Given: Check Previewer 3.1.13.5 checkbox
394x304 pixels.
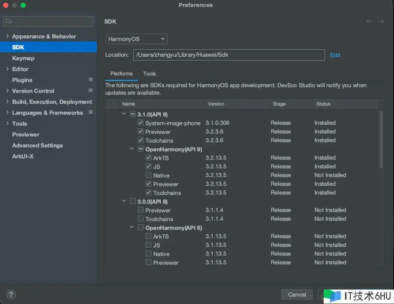Looking at the screenshot, I should click(x=149, y=262).
